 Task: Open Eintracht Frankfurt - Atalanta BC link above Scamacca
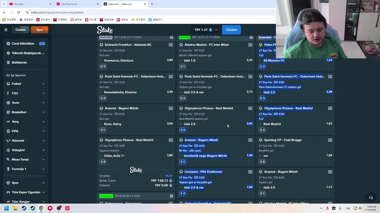[128, 45]
